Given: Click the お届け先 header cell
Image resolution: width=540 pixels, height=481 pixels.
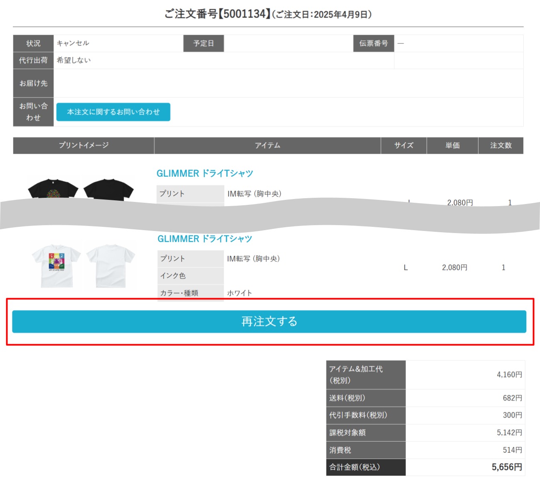Looking at the screenshot, I should 33,83.
